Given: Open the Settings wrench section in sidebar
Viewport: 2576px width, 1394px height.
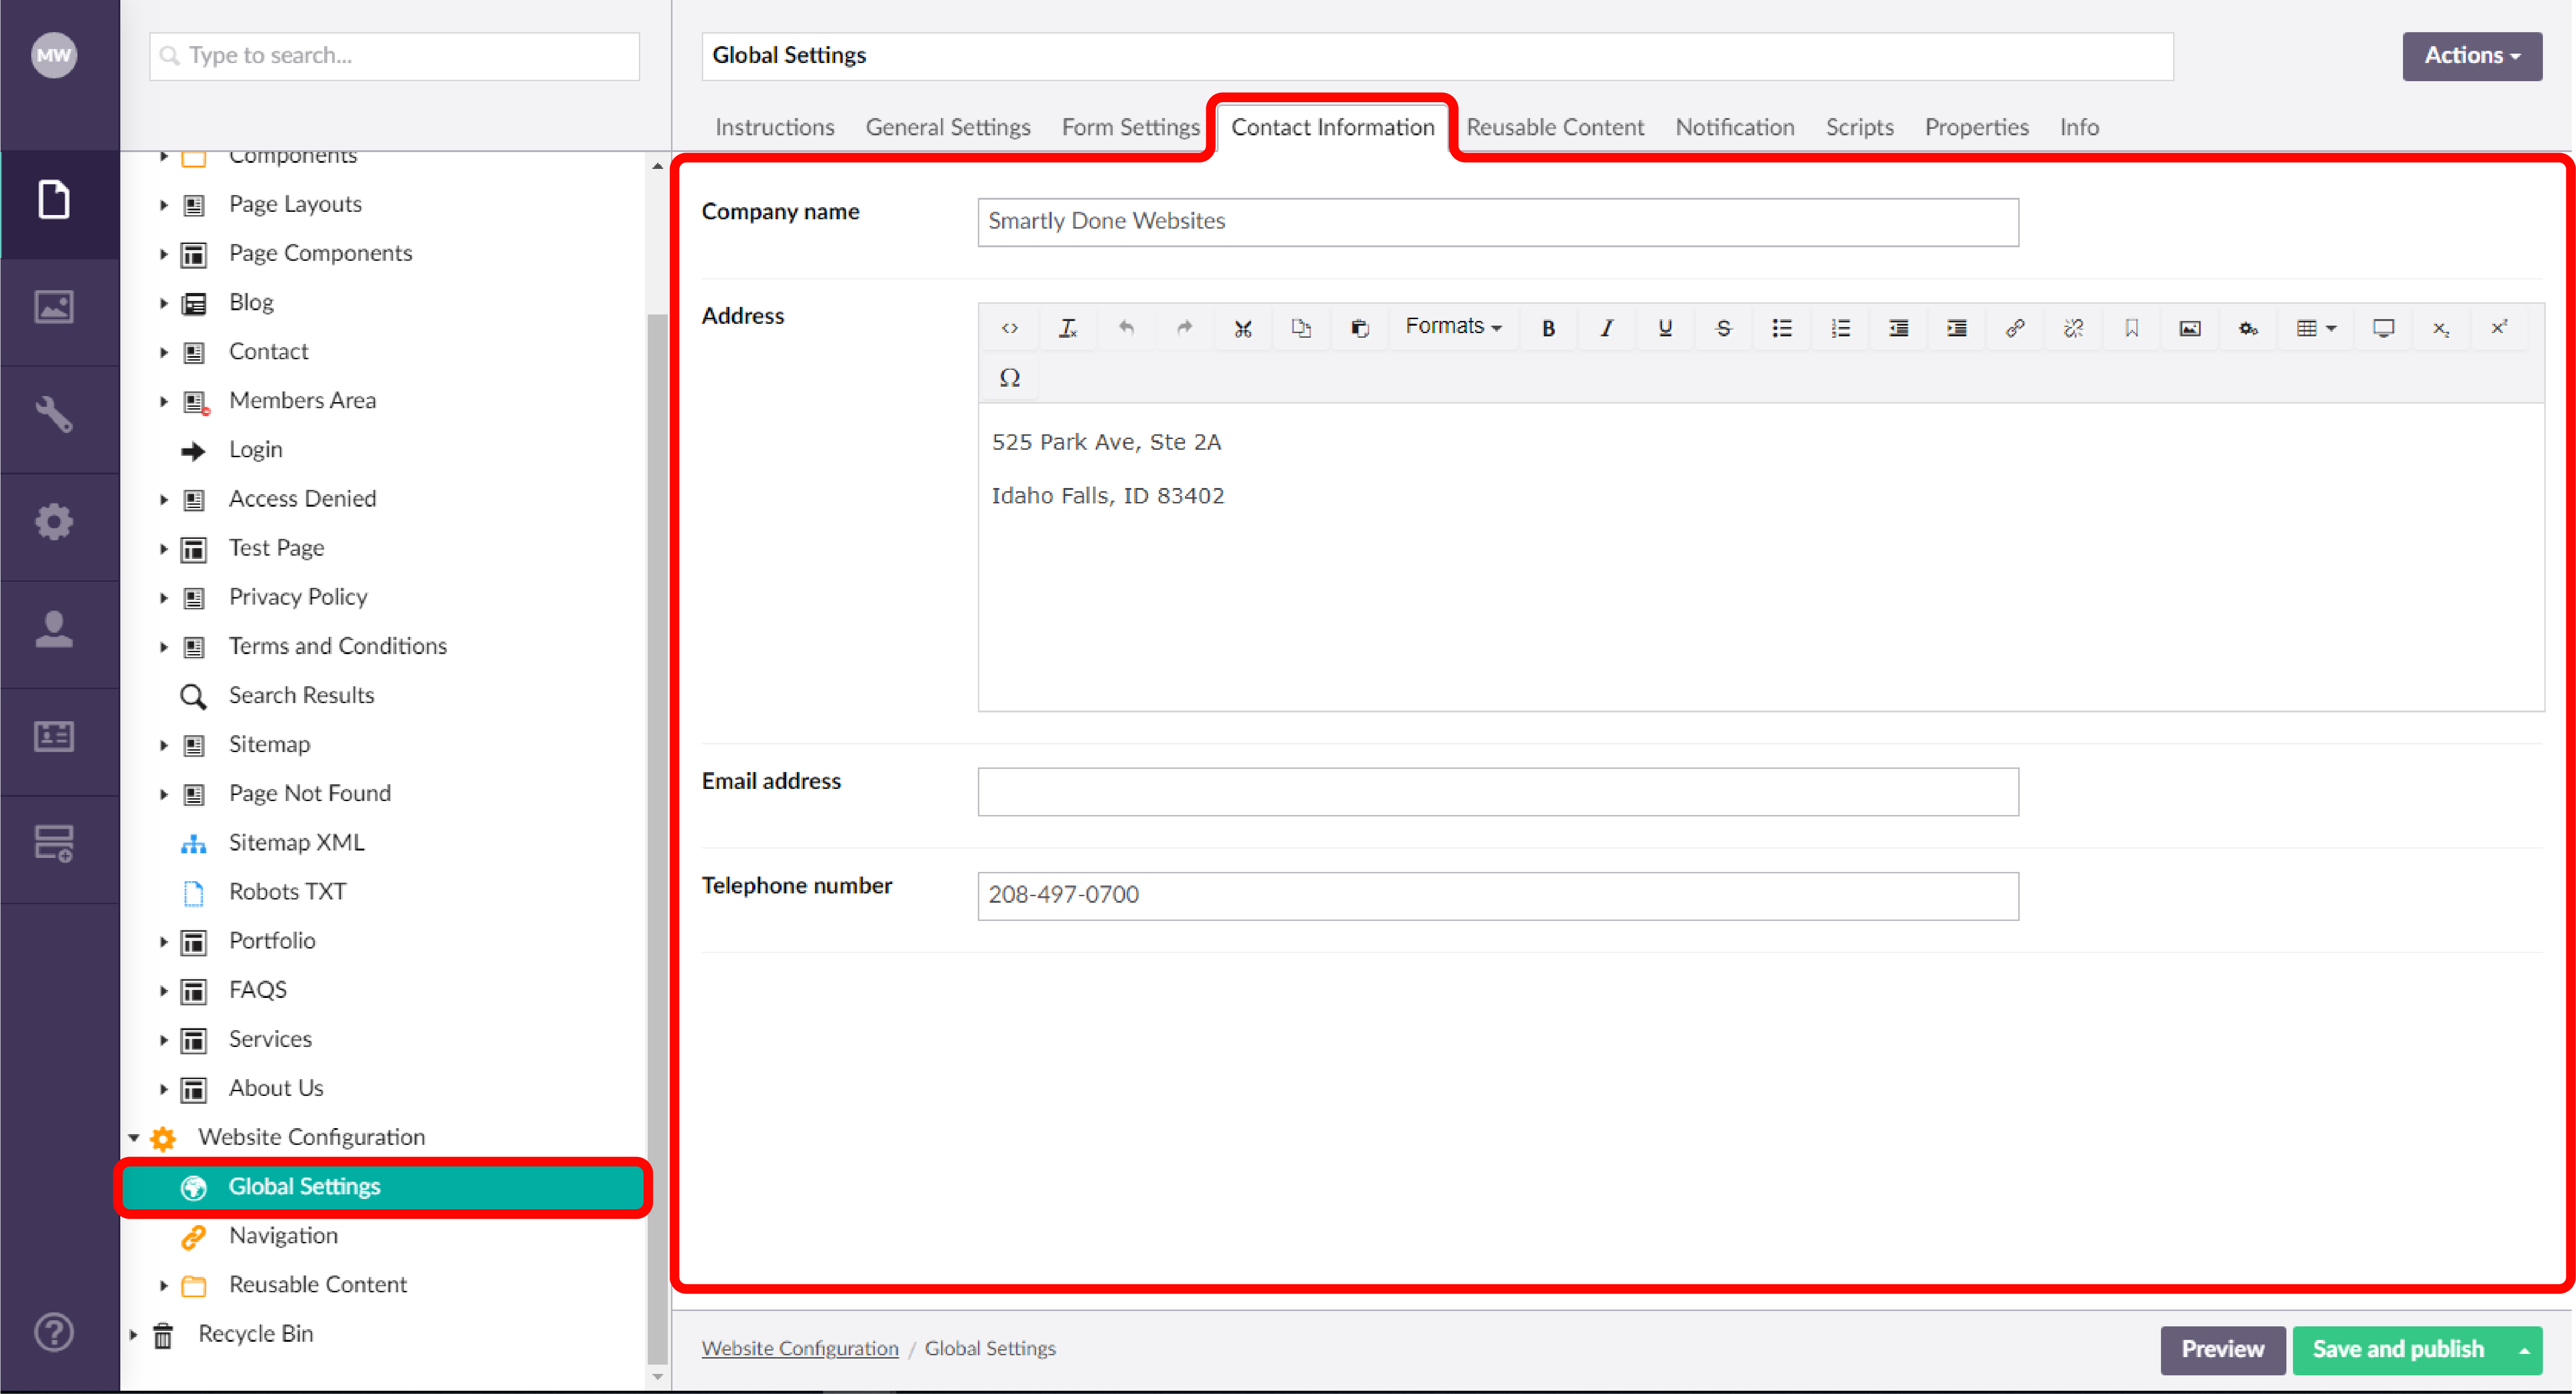Looking at the screenshot, I should [54, 414].
